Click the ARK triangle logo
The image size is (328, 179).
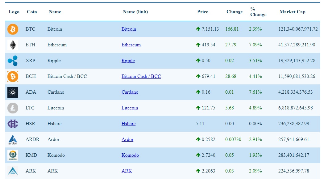13,171
